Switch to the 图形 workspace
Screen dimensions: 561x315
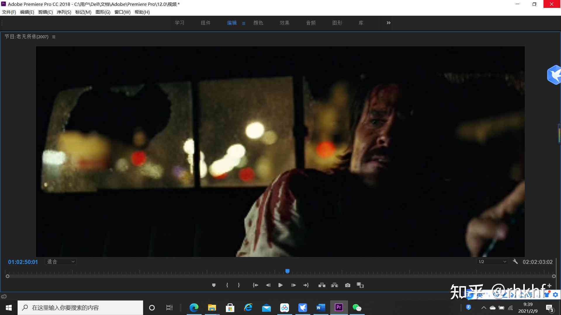(337, 23)
